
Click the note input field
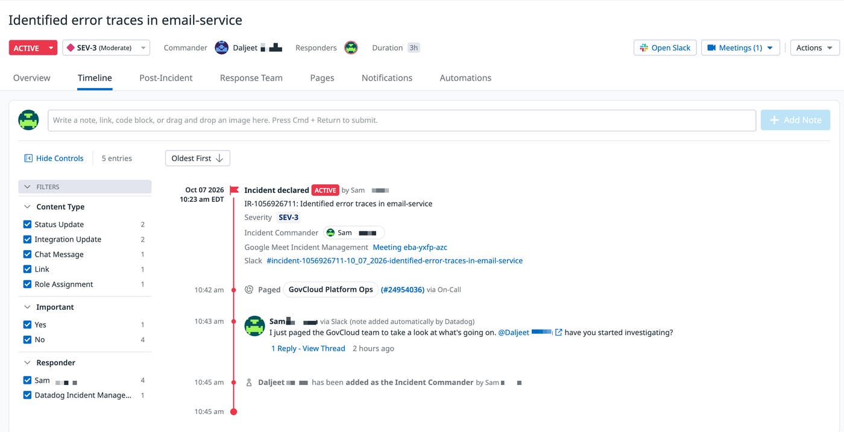(x=402, y=120)
